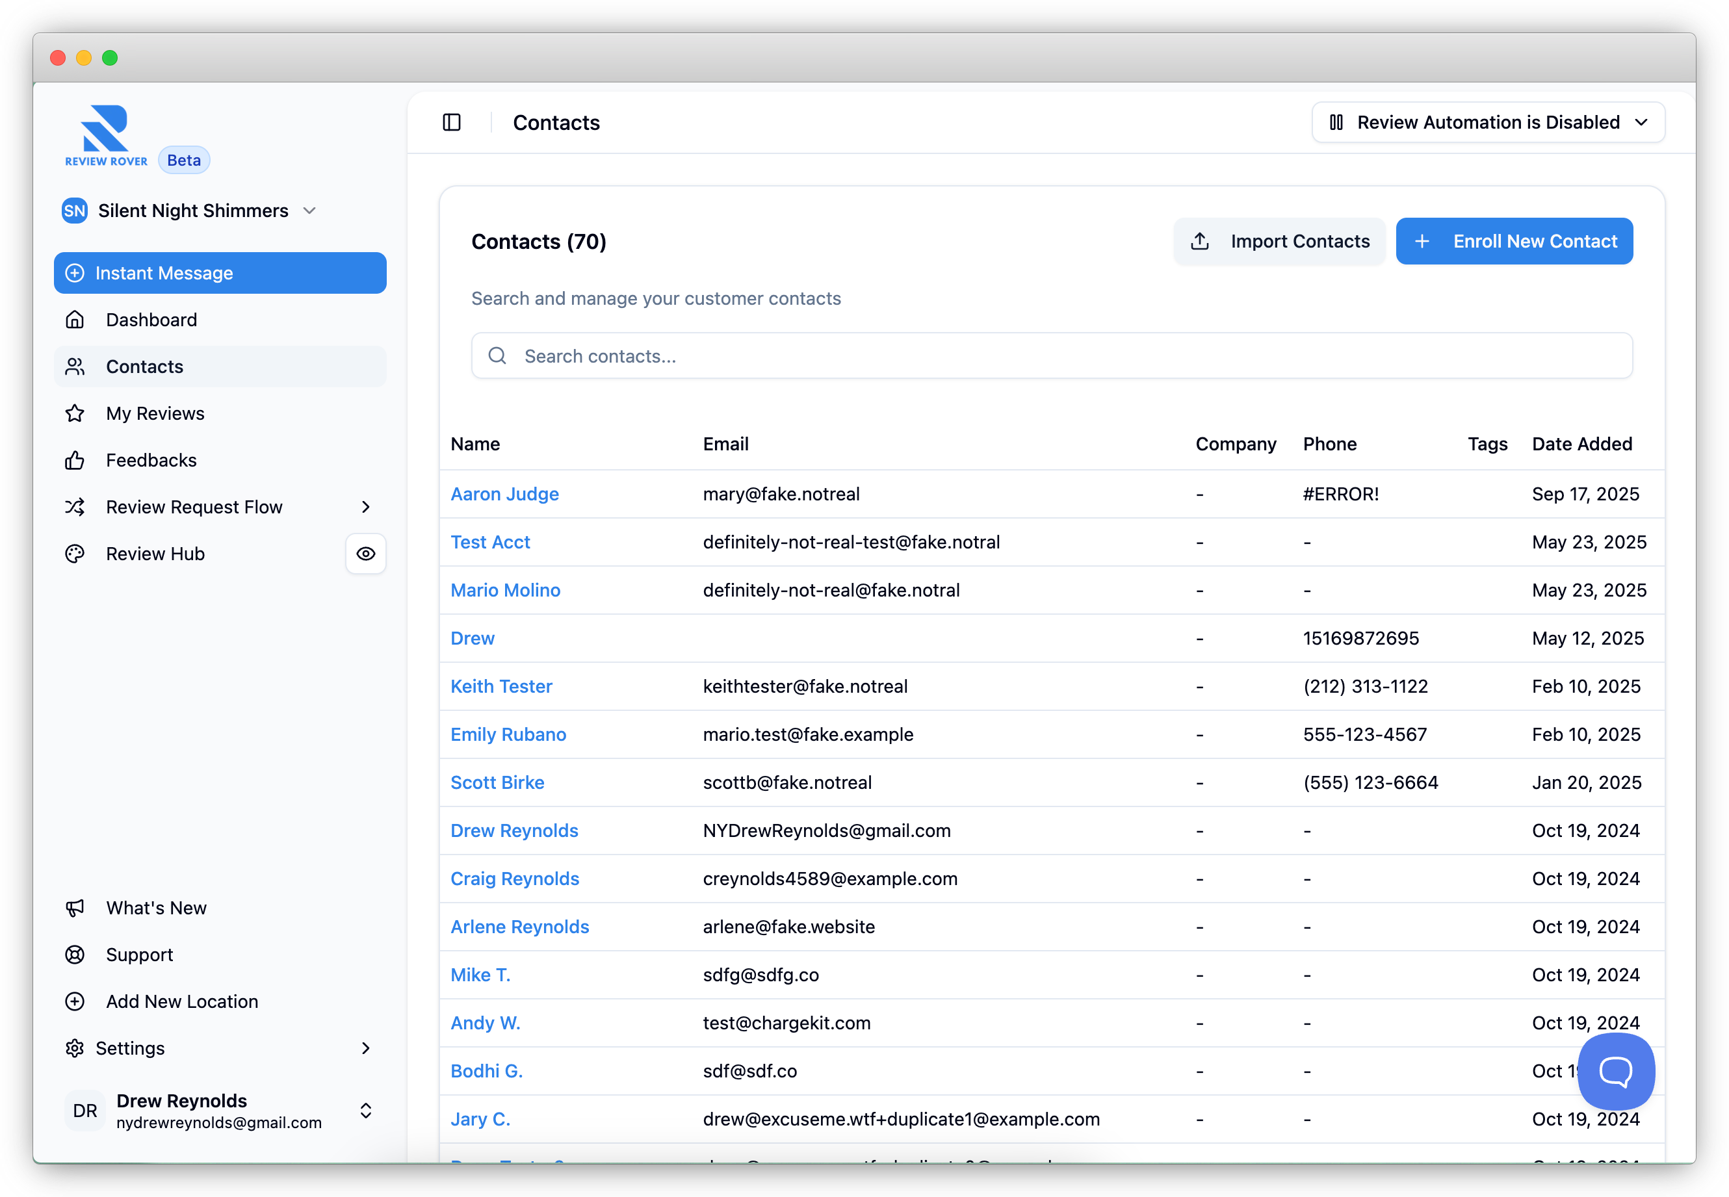
Task: Toggle Review Hub preview eye icon
Action: [x=365, y=554]
